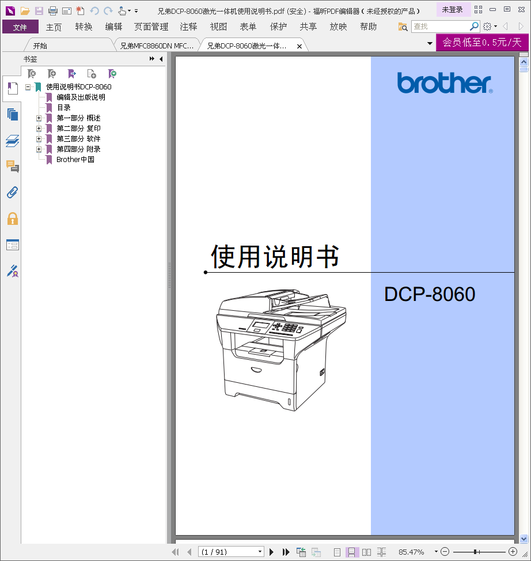Enable facing pages view mode
The width and height of the screenshot is (531, 561).
367,552
